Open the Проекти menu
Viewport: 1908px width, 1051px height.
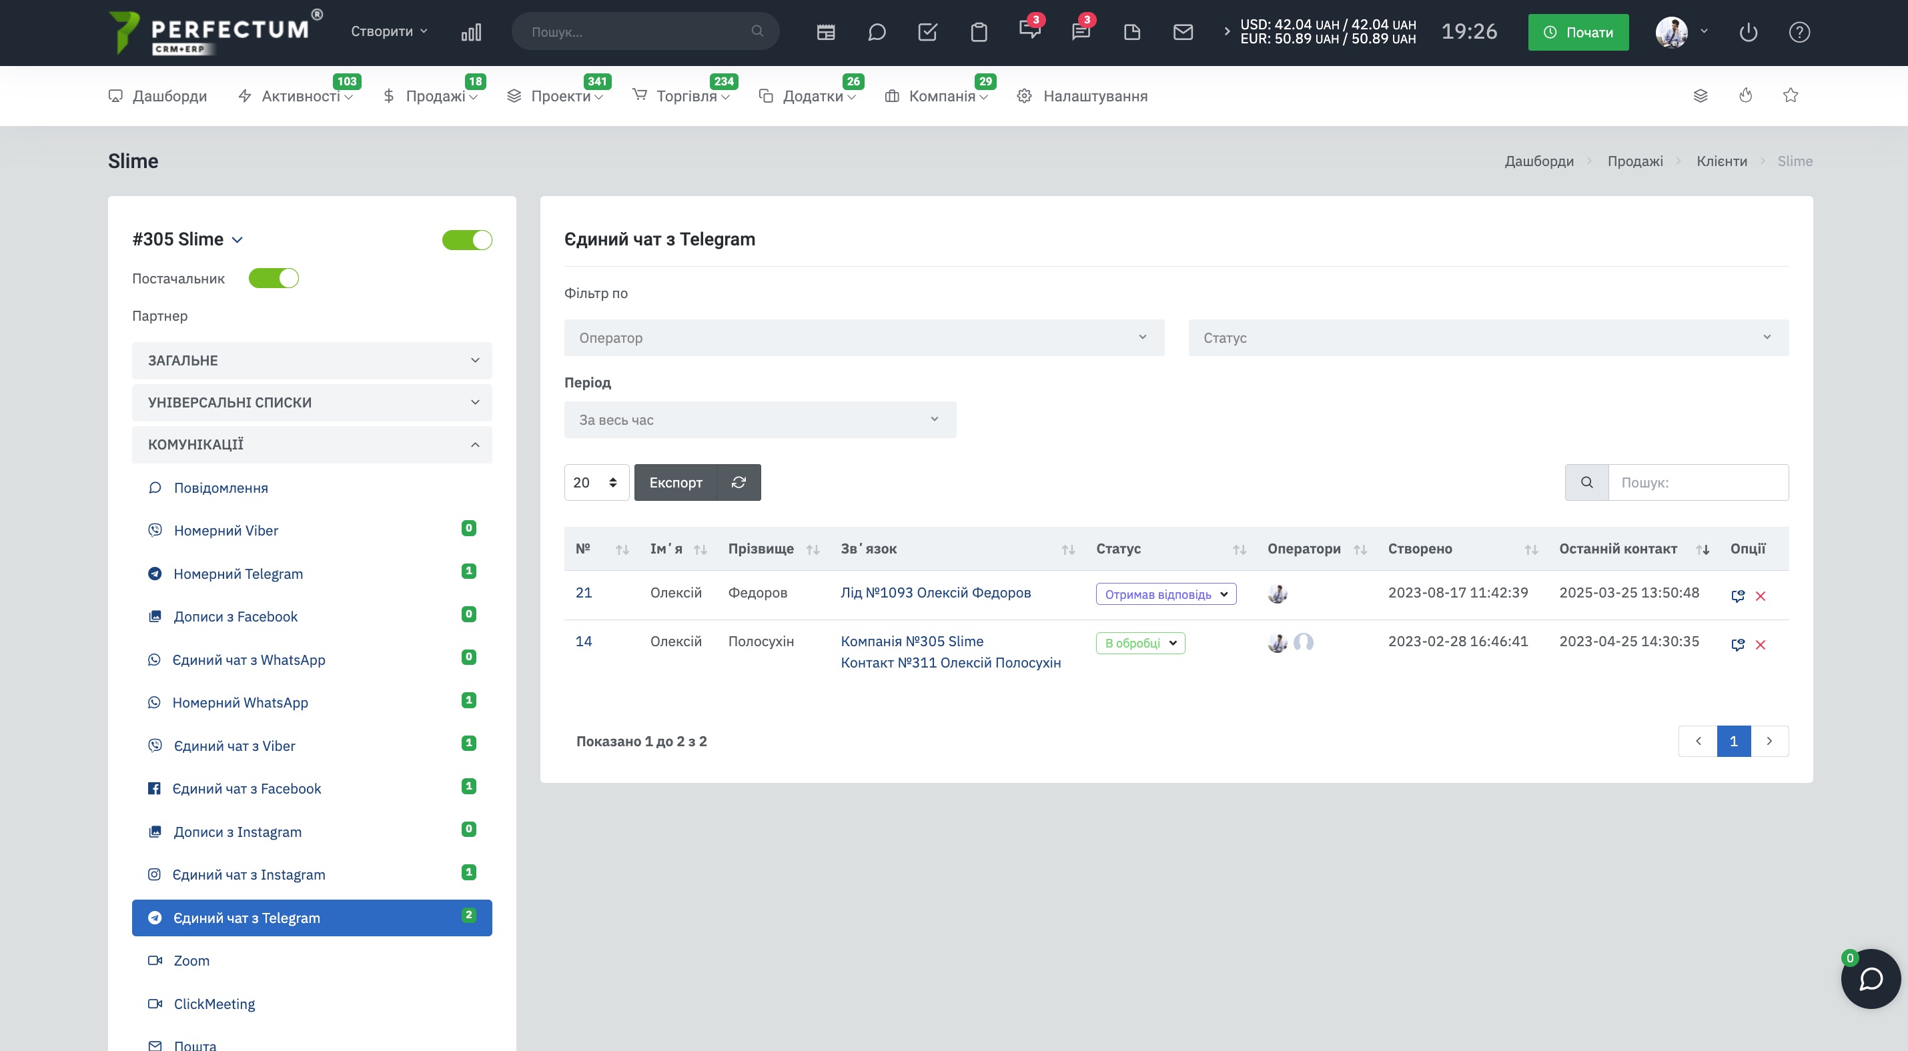coord(555,96)
